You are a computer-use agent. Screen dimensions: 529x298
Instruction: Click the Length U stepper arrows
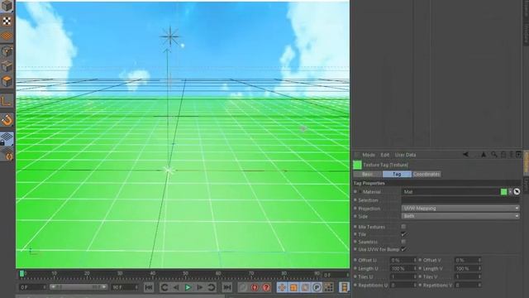pos(415,268)
